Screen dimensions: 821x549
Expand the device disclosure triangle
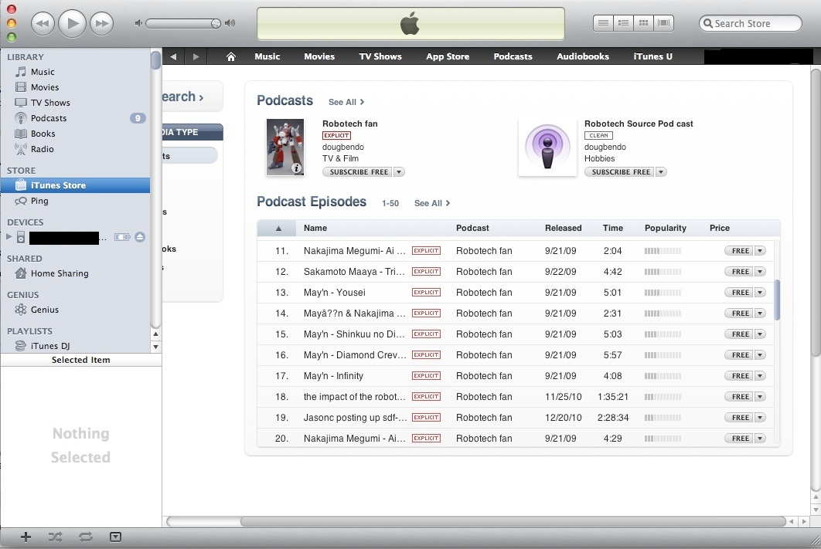pyautogui.click(x=9, y=237)
